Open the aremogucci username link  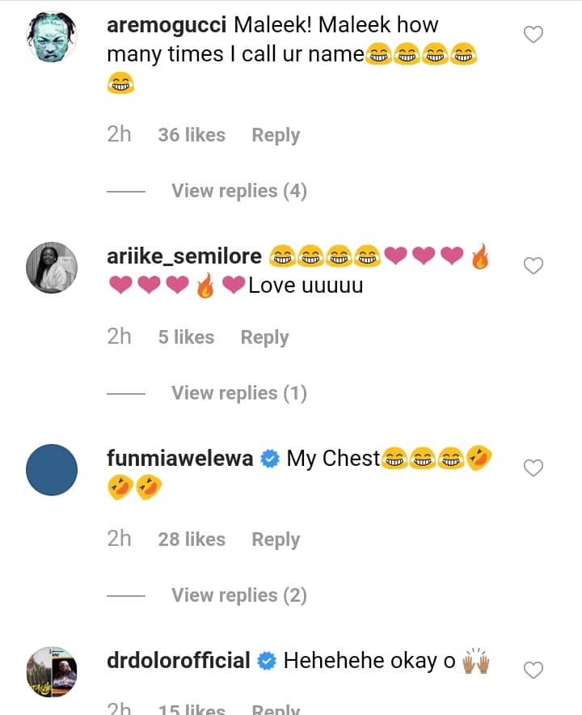pos(167,24)
